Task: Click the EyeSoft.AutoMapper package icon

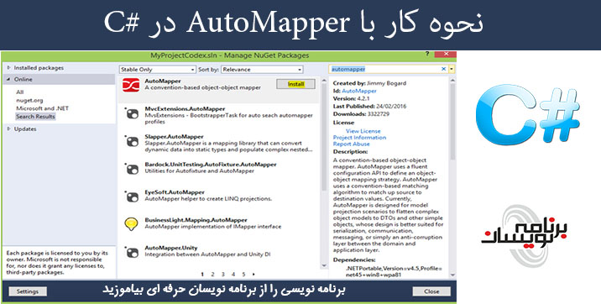Action: (132, 197)
